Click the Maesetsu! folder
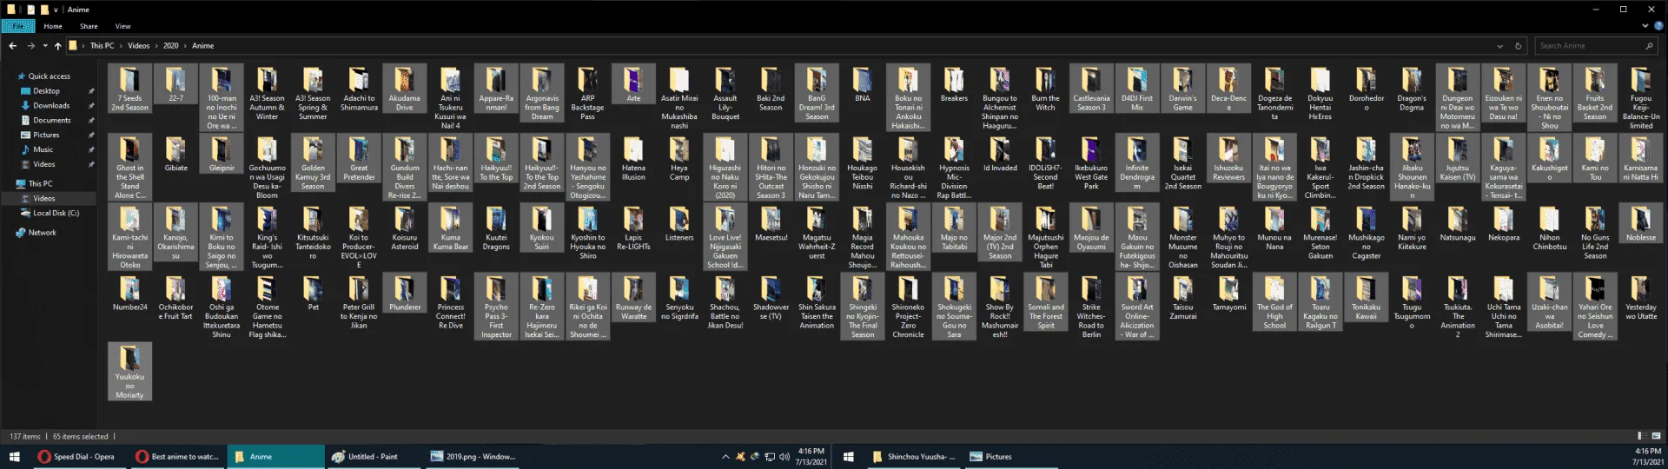The height and width of the screenshot is (469, 1668). point(771,223)
